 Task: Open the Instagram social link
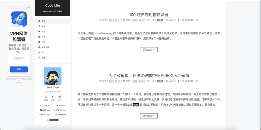pyautogui.click(x=61, y=115)
